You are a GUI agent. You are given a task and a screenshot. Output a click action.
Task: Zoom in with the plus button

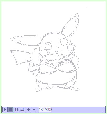pyautogui.click(x=28, y=110)
